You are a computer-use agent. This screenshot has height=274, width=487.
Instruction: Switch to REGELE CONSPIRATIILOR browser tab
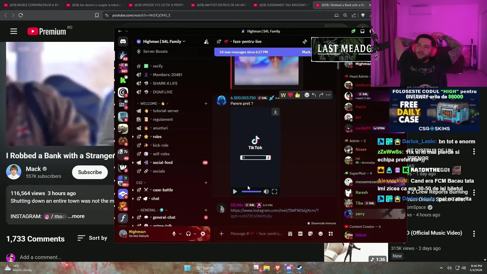coord(31,5)
